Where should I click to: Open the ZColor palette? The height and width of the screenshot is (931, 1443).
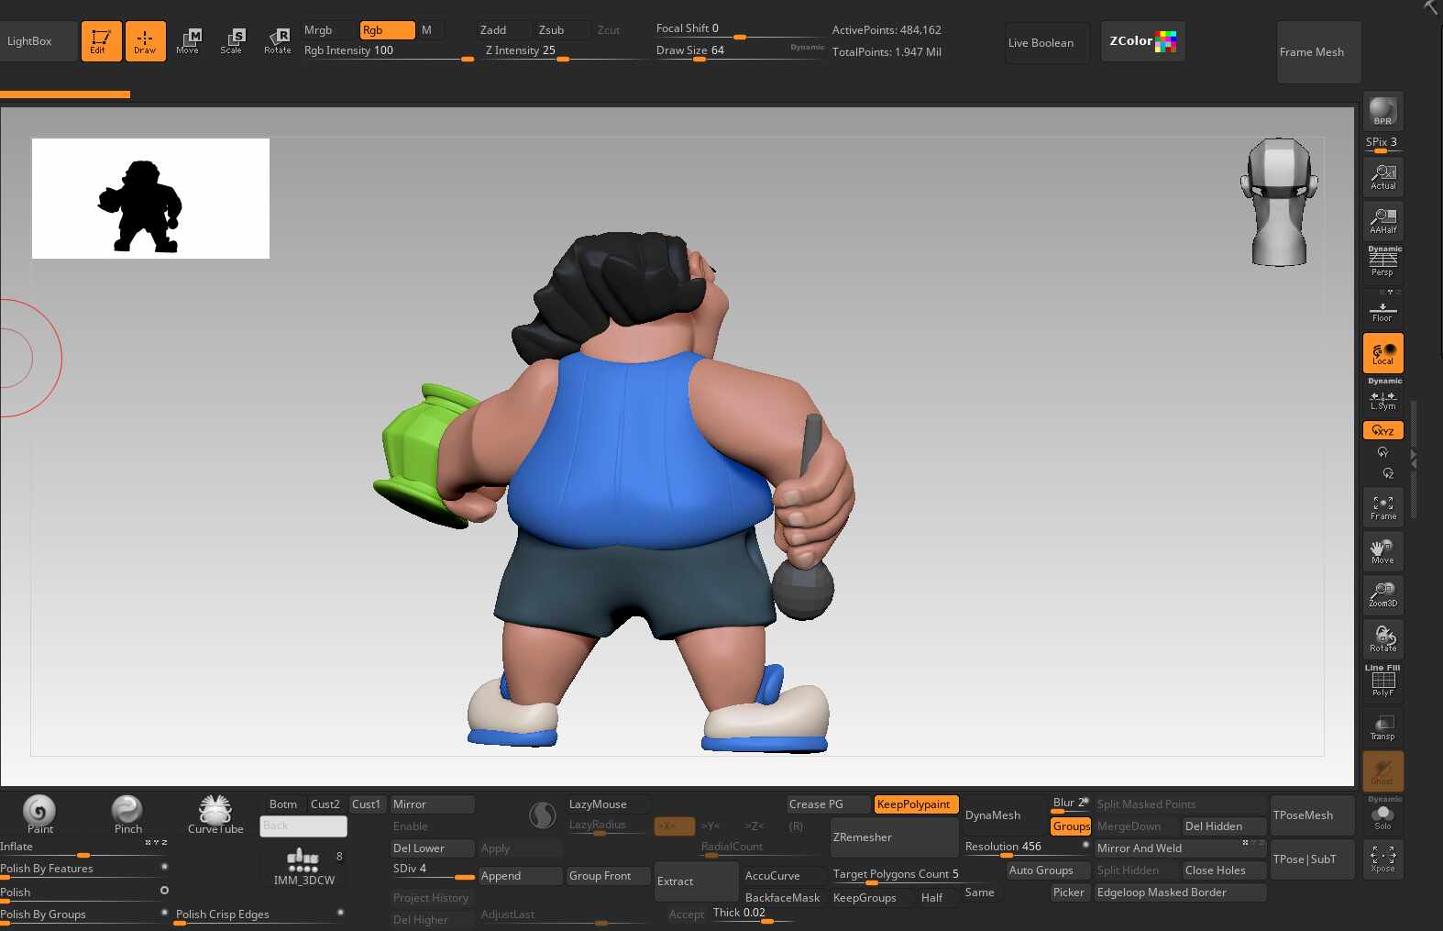(x=1142, y=41)
